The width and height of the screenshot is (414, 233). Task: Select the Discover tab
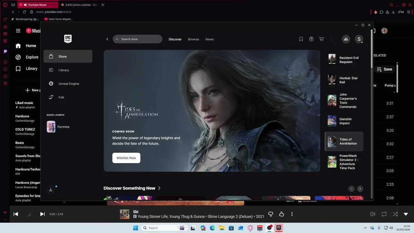175,39
